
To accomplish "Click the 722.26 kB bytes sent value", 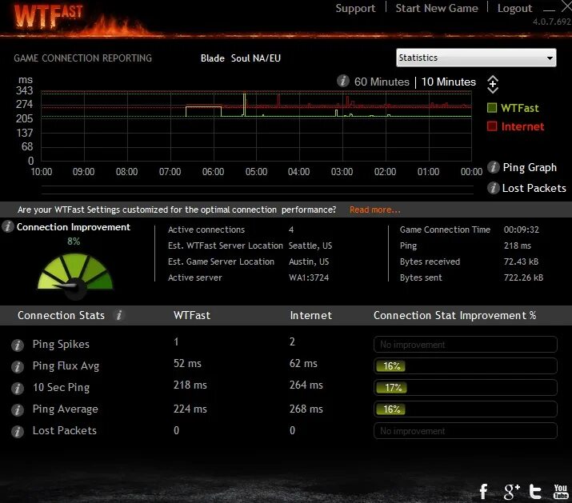I will click(x=523, y=277).
